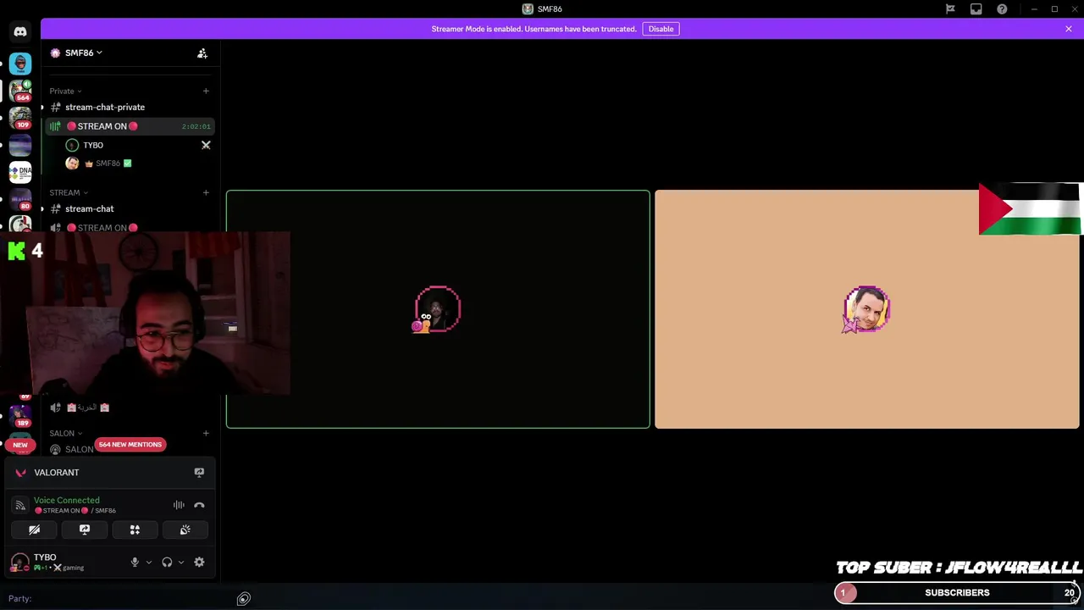Open the DNA server icon
1084x610 pixels.
pyautogui.click(x=20, y=171)
